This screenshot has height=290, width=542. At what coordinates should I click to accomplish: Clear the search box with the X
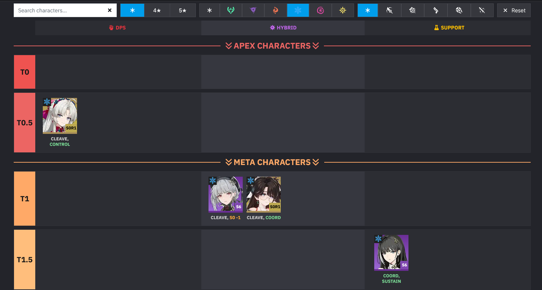coord(110,10)
